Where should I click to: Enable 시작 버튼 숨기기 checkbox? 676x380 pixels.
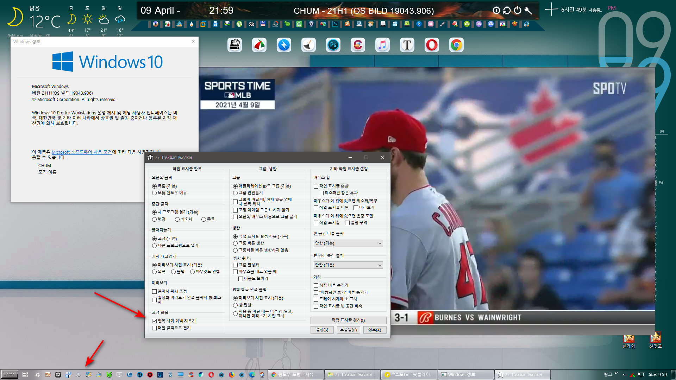click(316, 285)
